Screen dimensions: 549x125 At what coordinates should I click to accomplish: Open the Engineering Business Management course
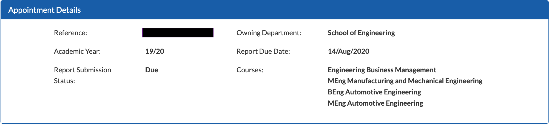tap(382, 70)
